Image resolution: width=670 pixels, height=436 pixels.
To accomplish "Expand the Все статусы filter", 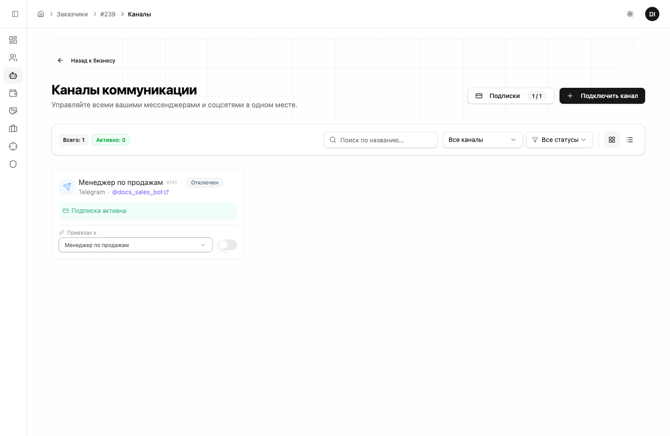I will click(559, 140).
